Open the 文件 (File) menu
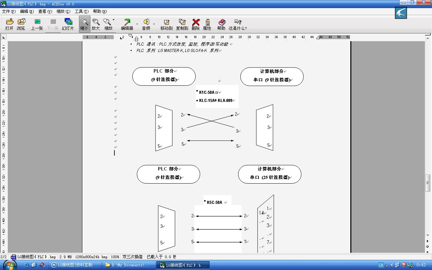This screenshot has height=270, width=432. tap(8, 11)
